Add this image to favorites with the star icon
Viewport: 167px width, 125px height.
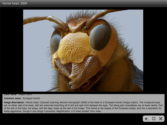[x=147, y=119]
